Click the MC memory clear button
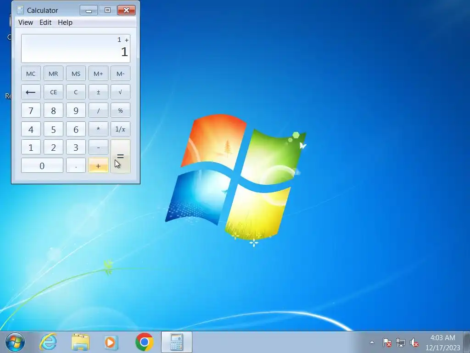This screenshot has height=353, width=470. coord(31,74)
